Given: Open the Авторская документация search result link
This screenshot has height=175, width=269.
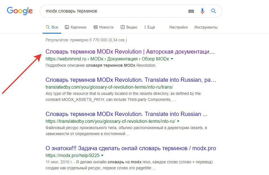Looking at the screenshot, I should pos(130,52).
